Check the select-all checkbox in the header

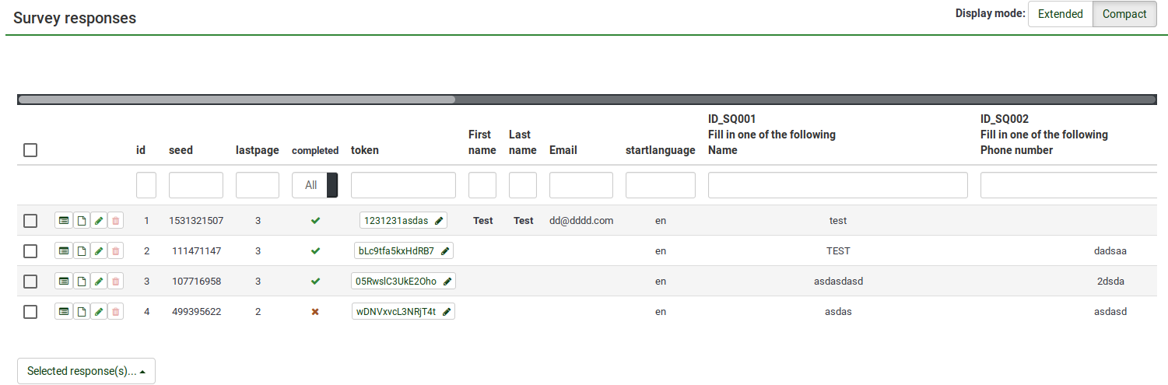[30, 150]
